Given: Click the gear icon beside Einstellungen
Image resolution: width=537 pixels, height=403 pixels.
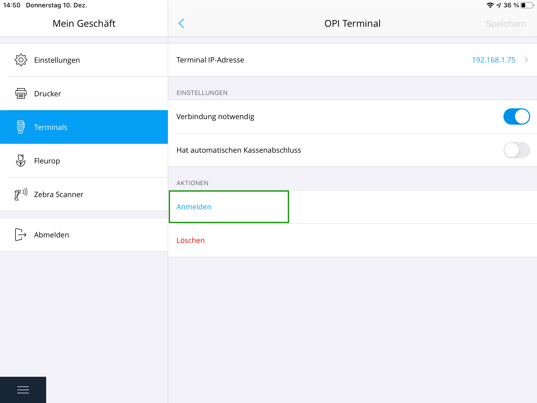Looking at the screenshot, I should pyautogui.click(x=21, y=60).
